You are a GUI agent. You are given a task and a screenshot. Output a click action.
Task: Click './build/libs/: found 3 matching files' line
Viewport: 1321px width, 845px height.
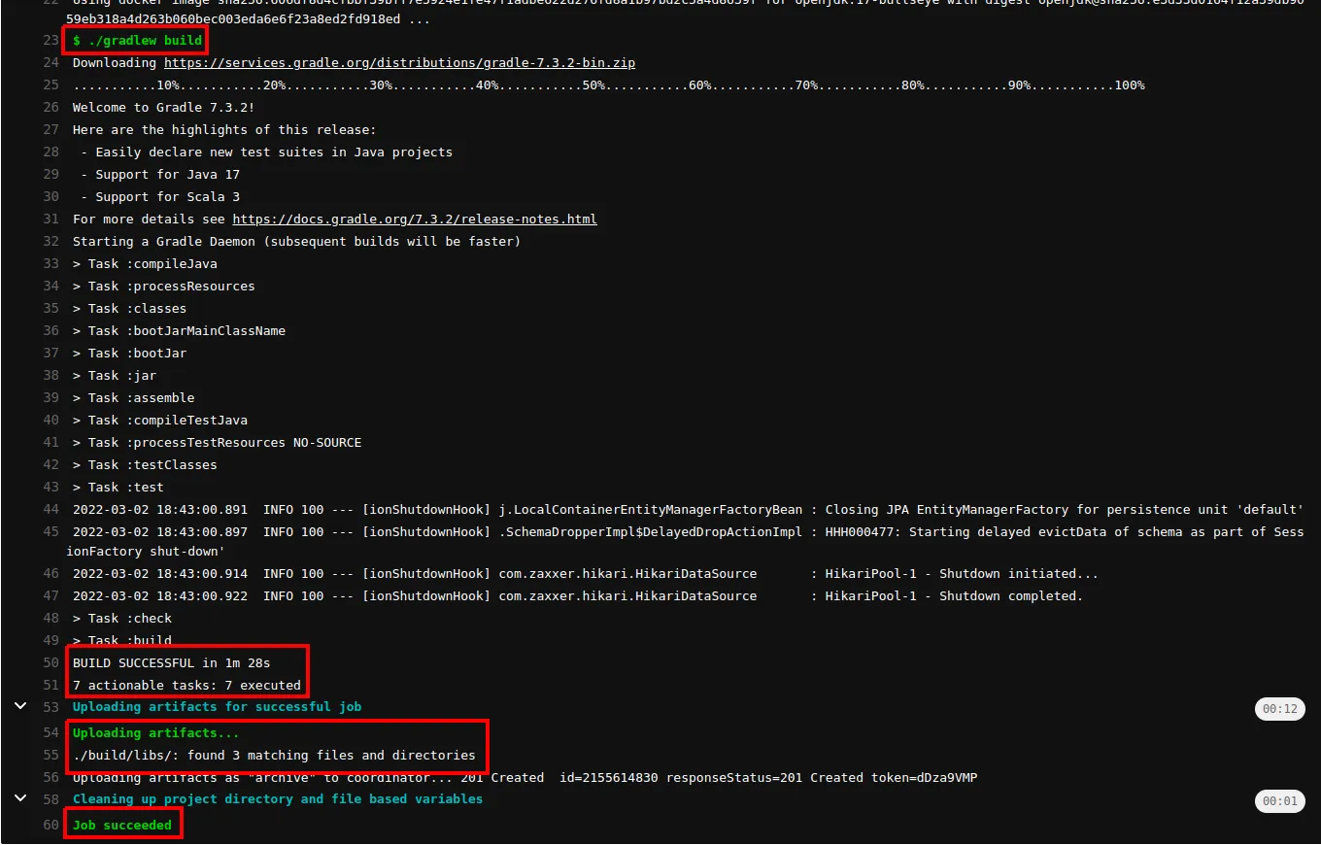[x=275, y=756]
